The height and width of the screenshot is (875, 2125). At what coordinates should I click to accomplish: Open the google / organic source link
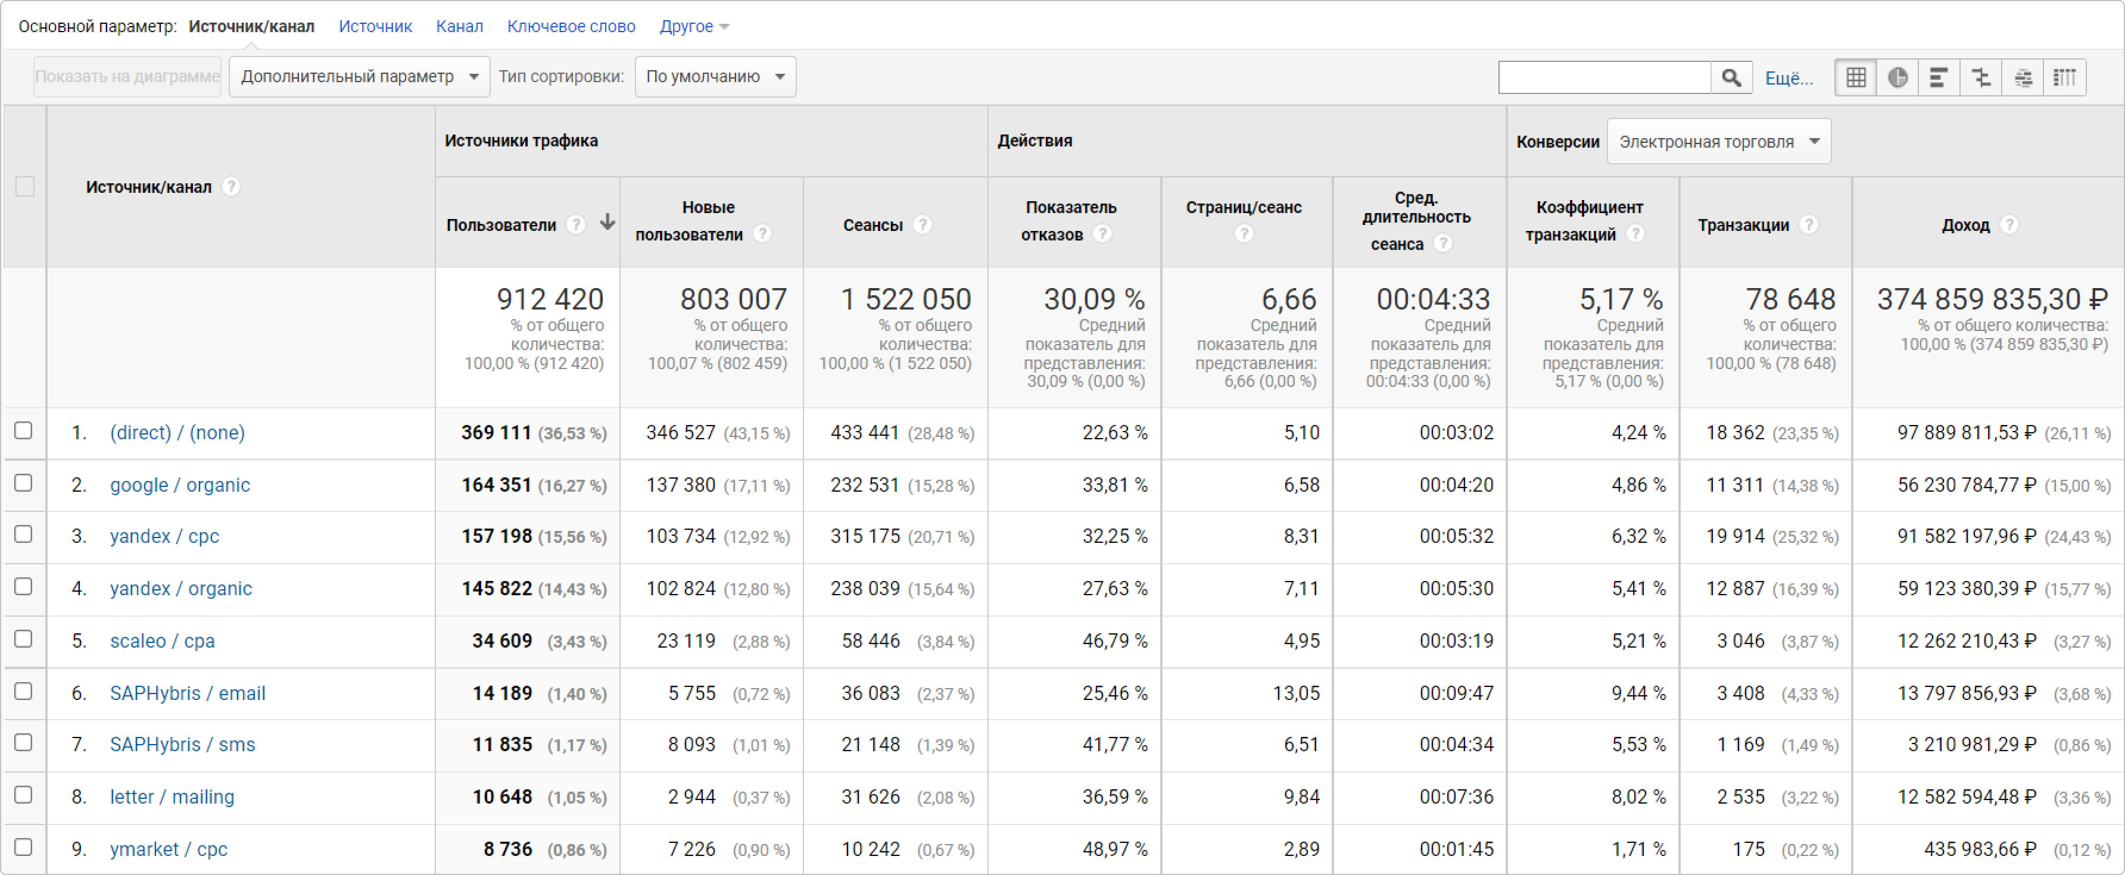pos(180,485)
